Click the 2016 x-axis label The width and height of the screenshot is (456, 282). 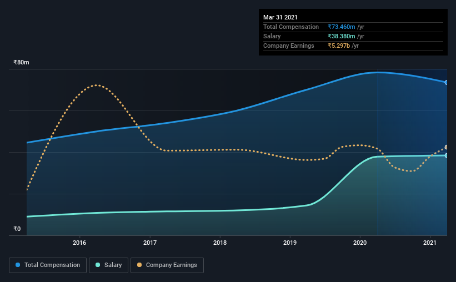(79, 243)
